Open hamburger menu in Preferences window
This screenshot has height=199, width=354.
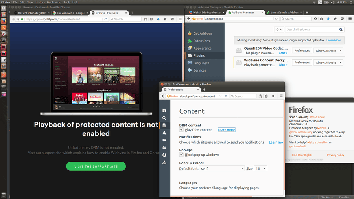click(x=281, y=96)
